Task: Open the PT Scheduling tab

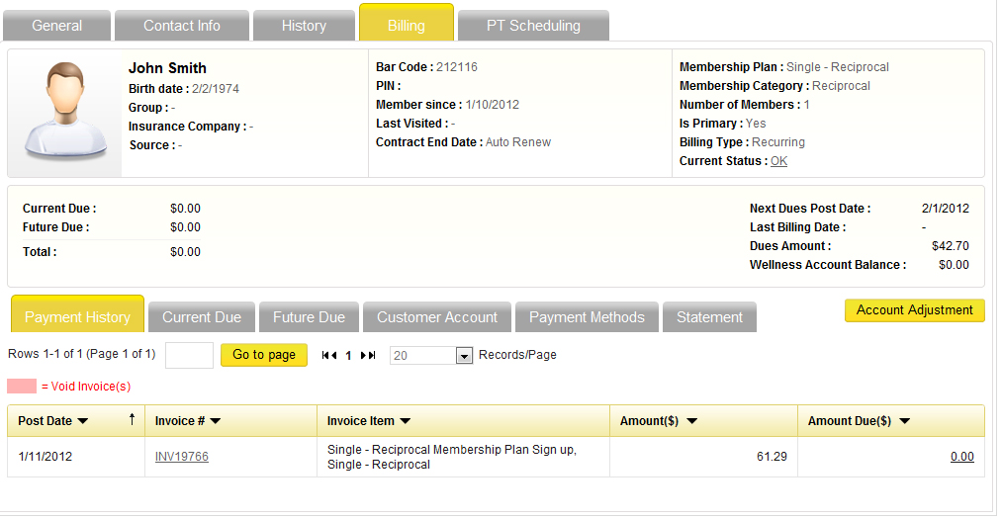Action: click(533, 26)
